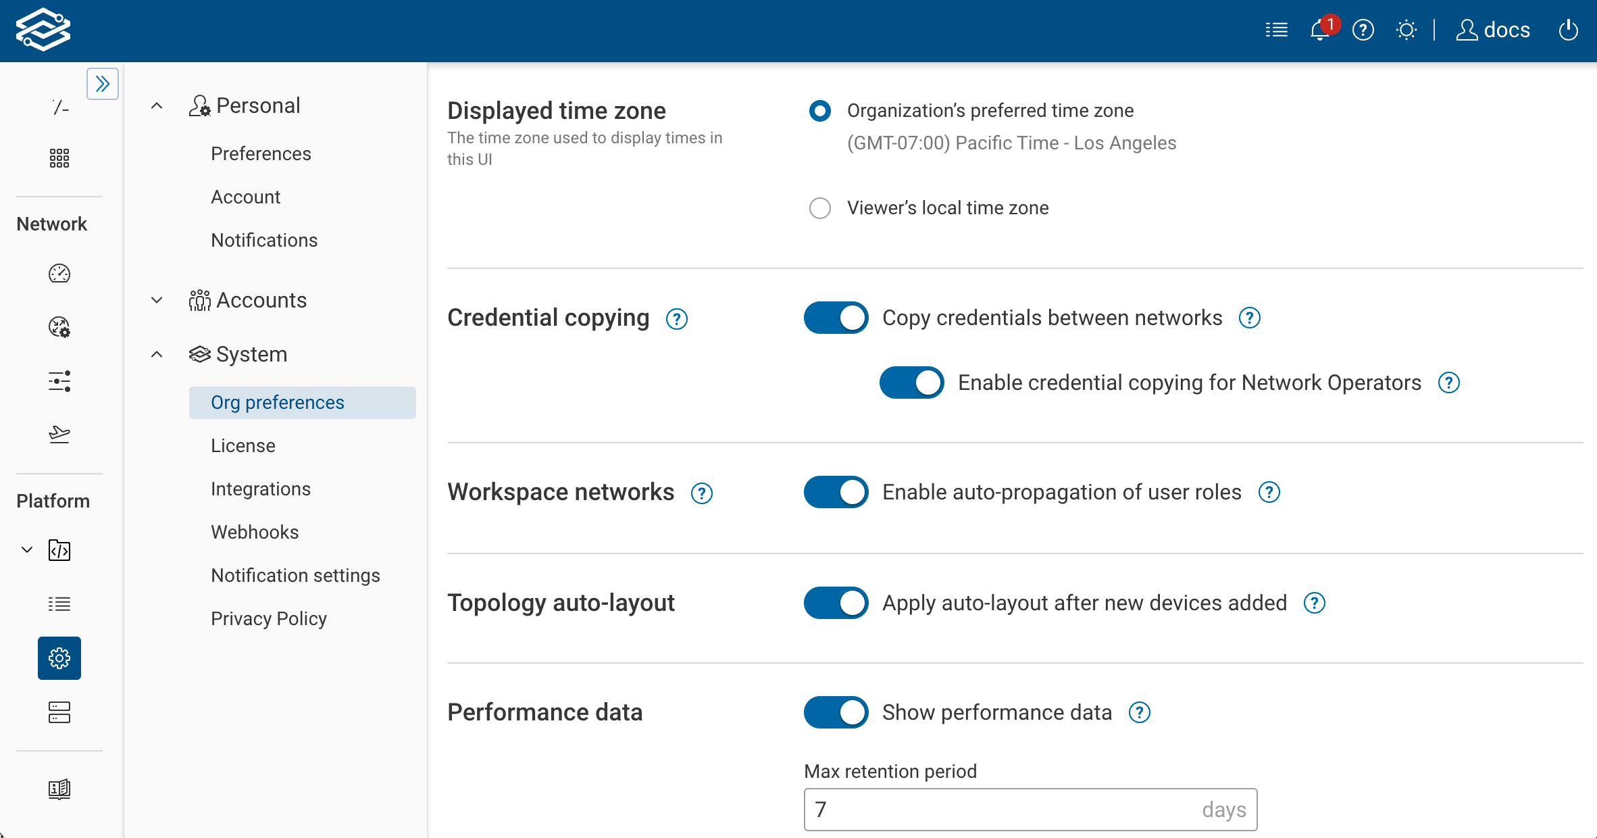The width and height of the screenshot is (1597, 838).
Task: Open the notifications bell icon
Action: pyautogui.click(x=1319, y=30)
